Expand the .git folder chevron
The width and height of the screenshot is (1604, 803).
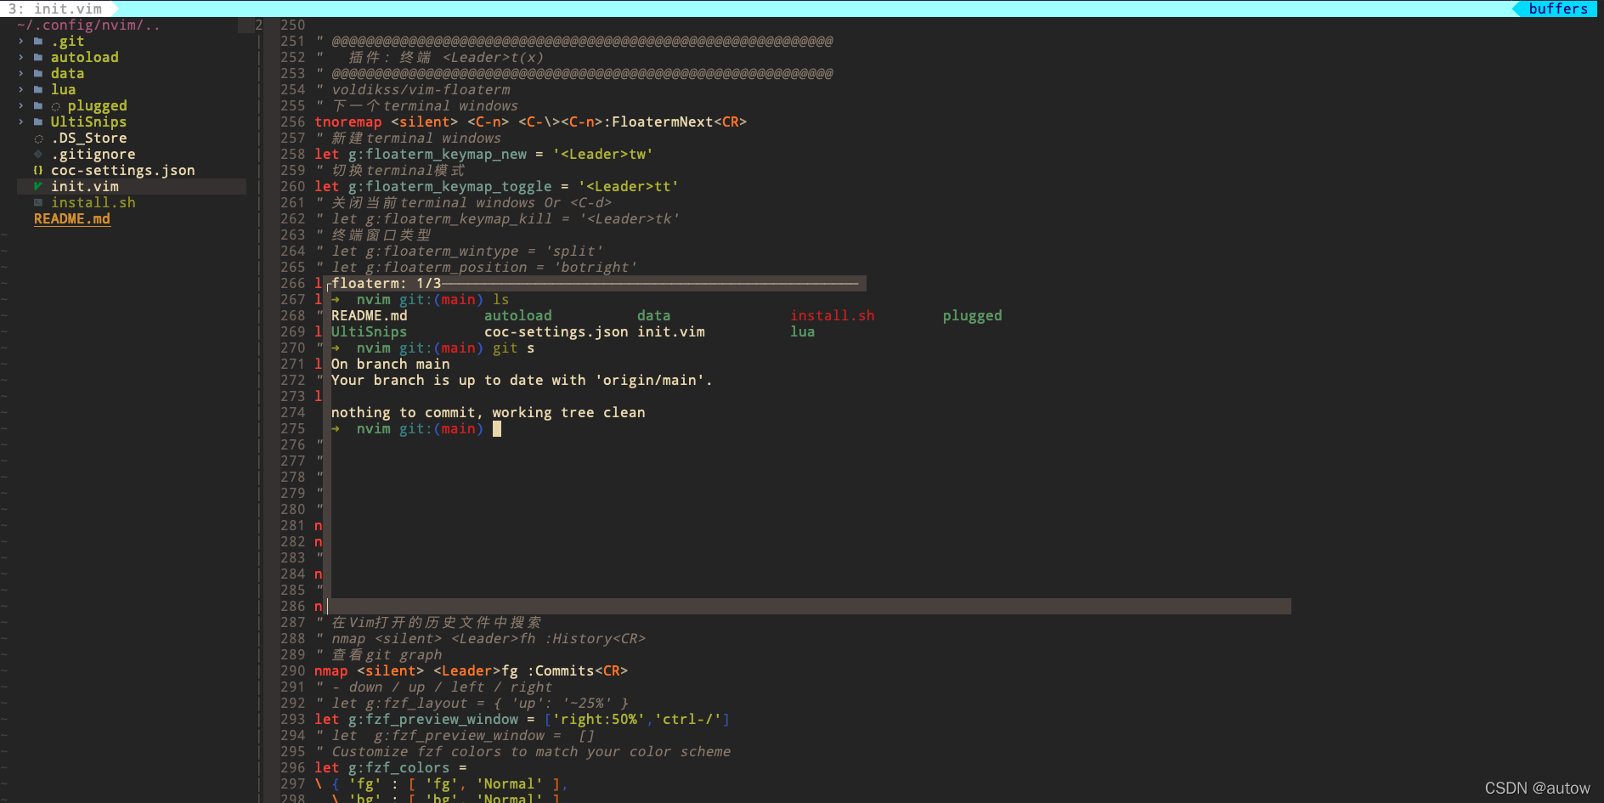pyautogui.click(x=21, y=42)
